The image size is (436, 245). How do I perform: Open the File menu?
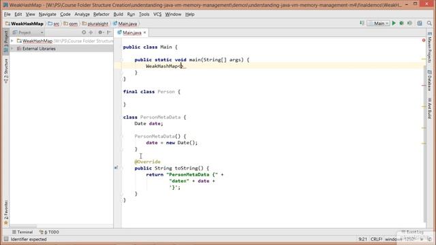click(7, 14)
